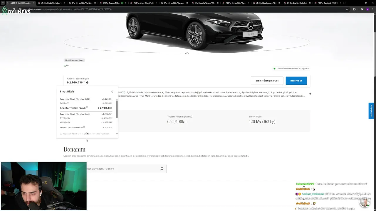Click the 120 kW (163 bg) motor value
This screenshot has height=211, width=376.
(x=262, y=122)
